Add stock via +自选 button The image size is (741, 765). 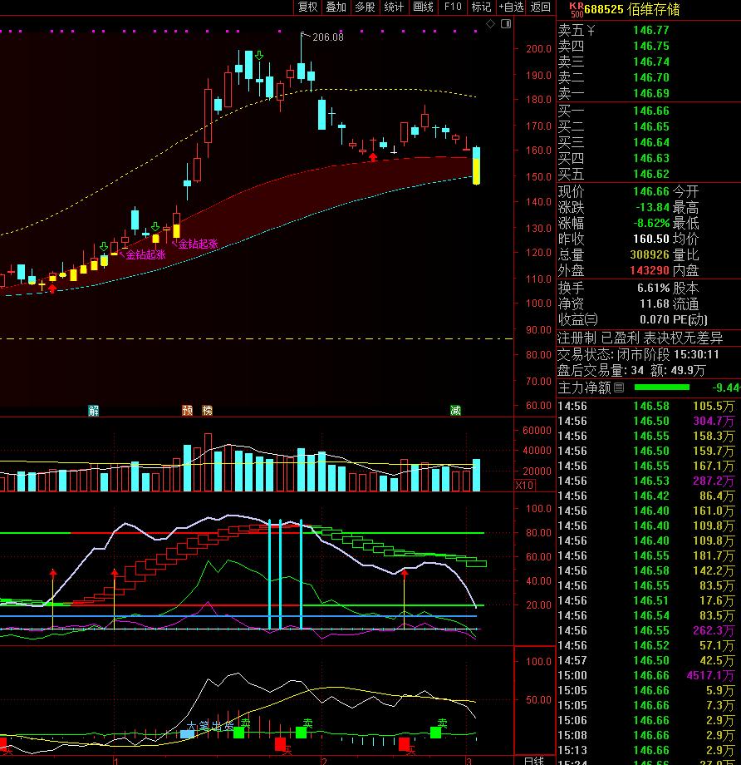tap(511, 7)
